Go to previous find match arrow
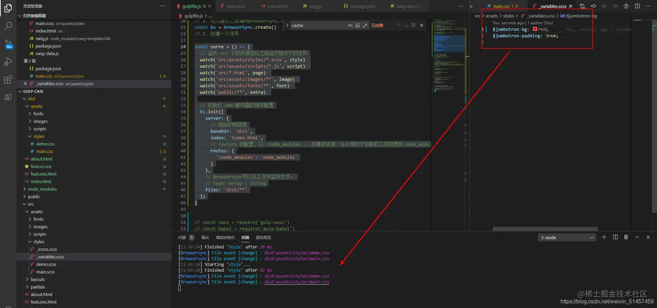The width and height of the screenshot is (657, 308). 398,25
